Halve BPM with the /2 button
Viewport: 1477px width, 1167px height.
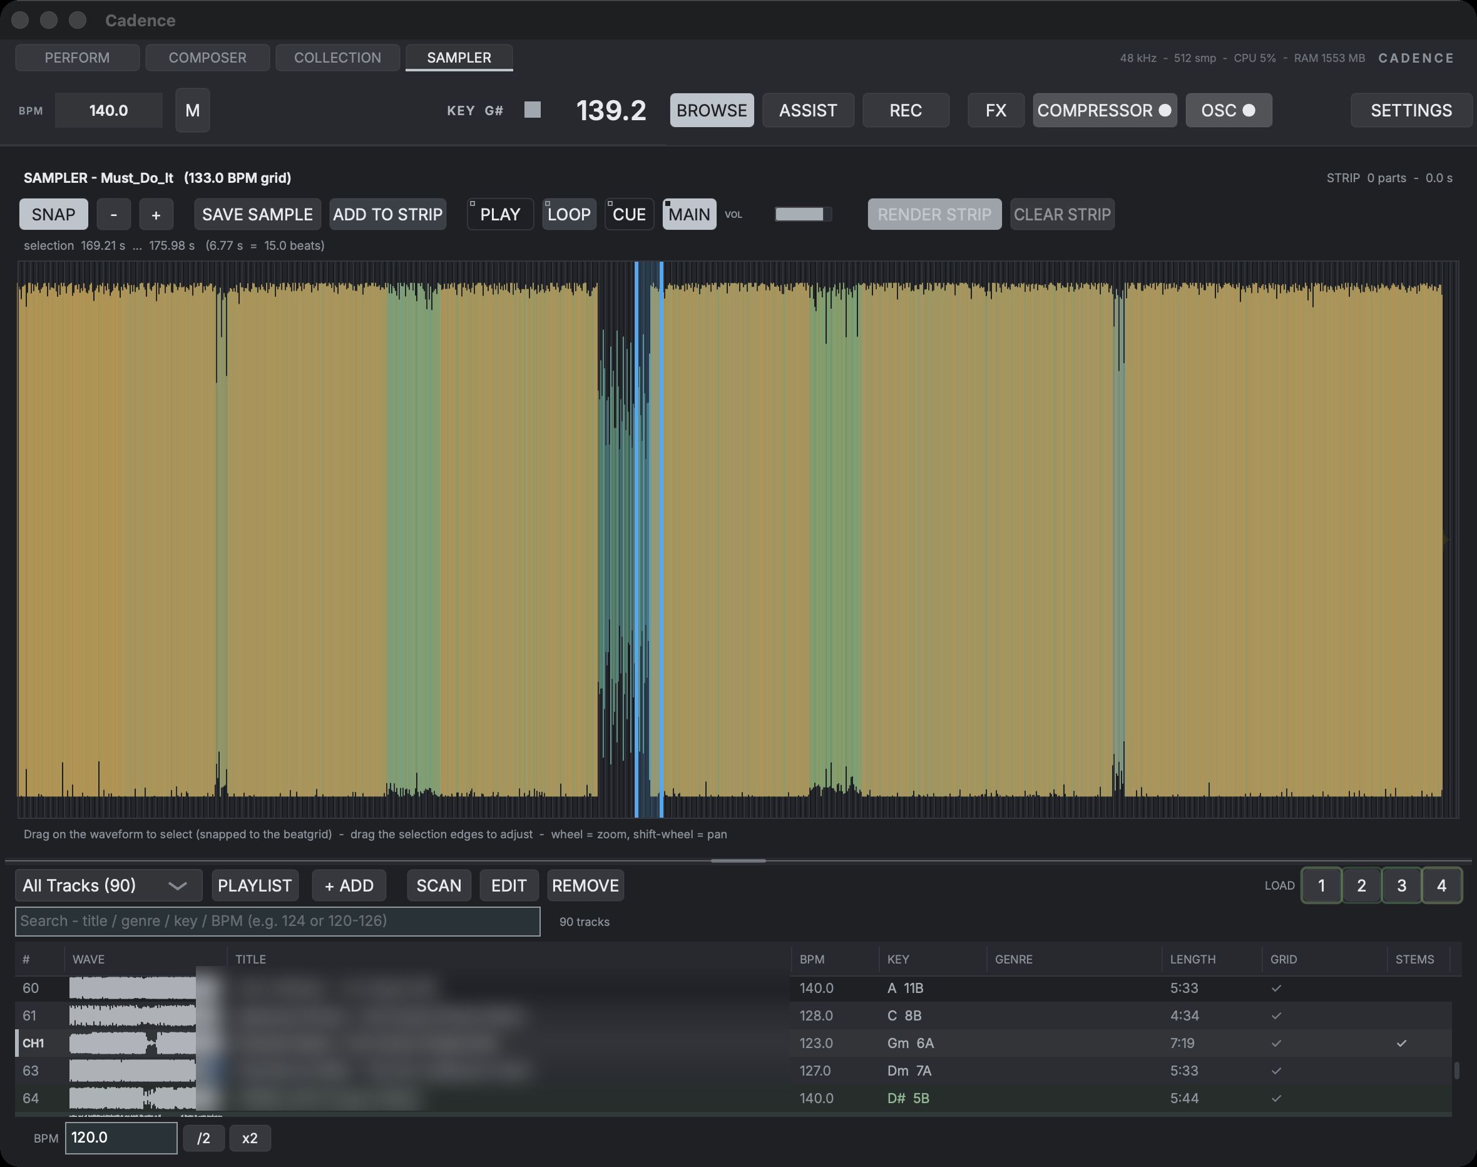click(203, 1138)
